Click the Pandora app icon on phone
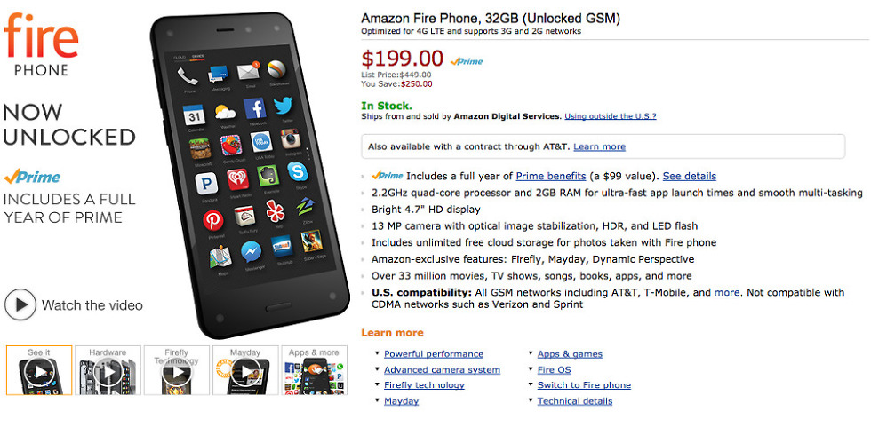The width and height of the screenshot is (871, 427). point(206,183)
